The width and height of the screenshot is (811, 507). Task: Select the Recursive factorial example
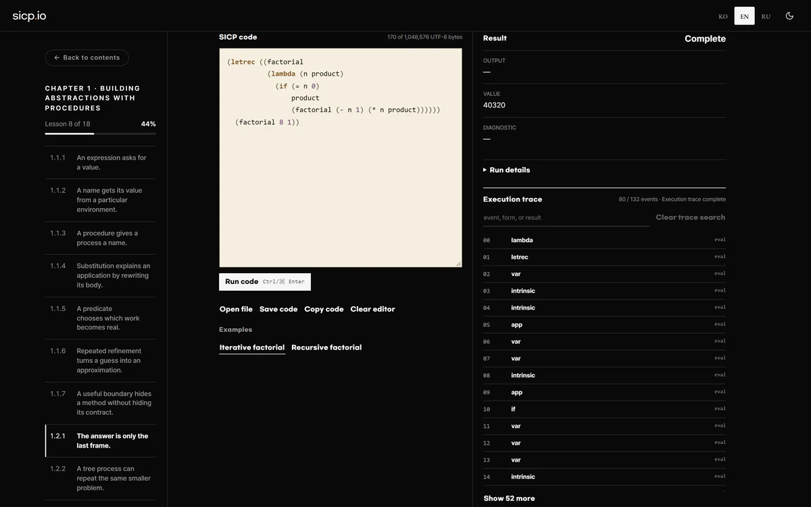(x=326, y=347)
